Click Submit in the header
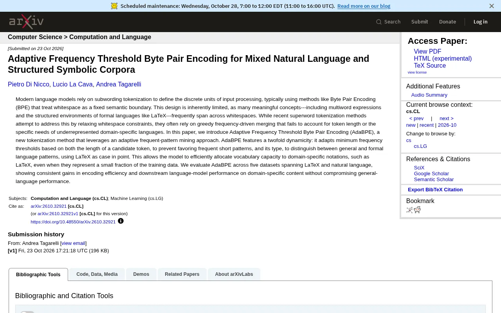The width and height of the screenshot is (501, 313). [420, 22]
